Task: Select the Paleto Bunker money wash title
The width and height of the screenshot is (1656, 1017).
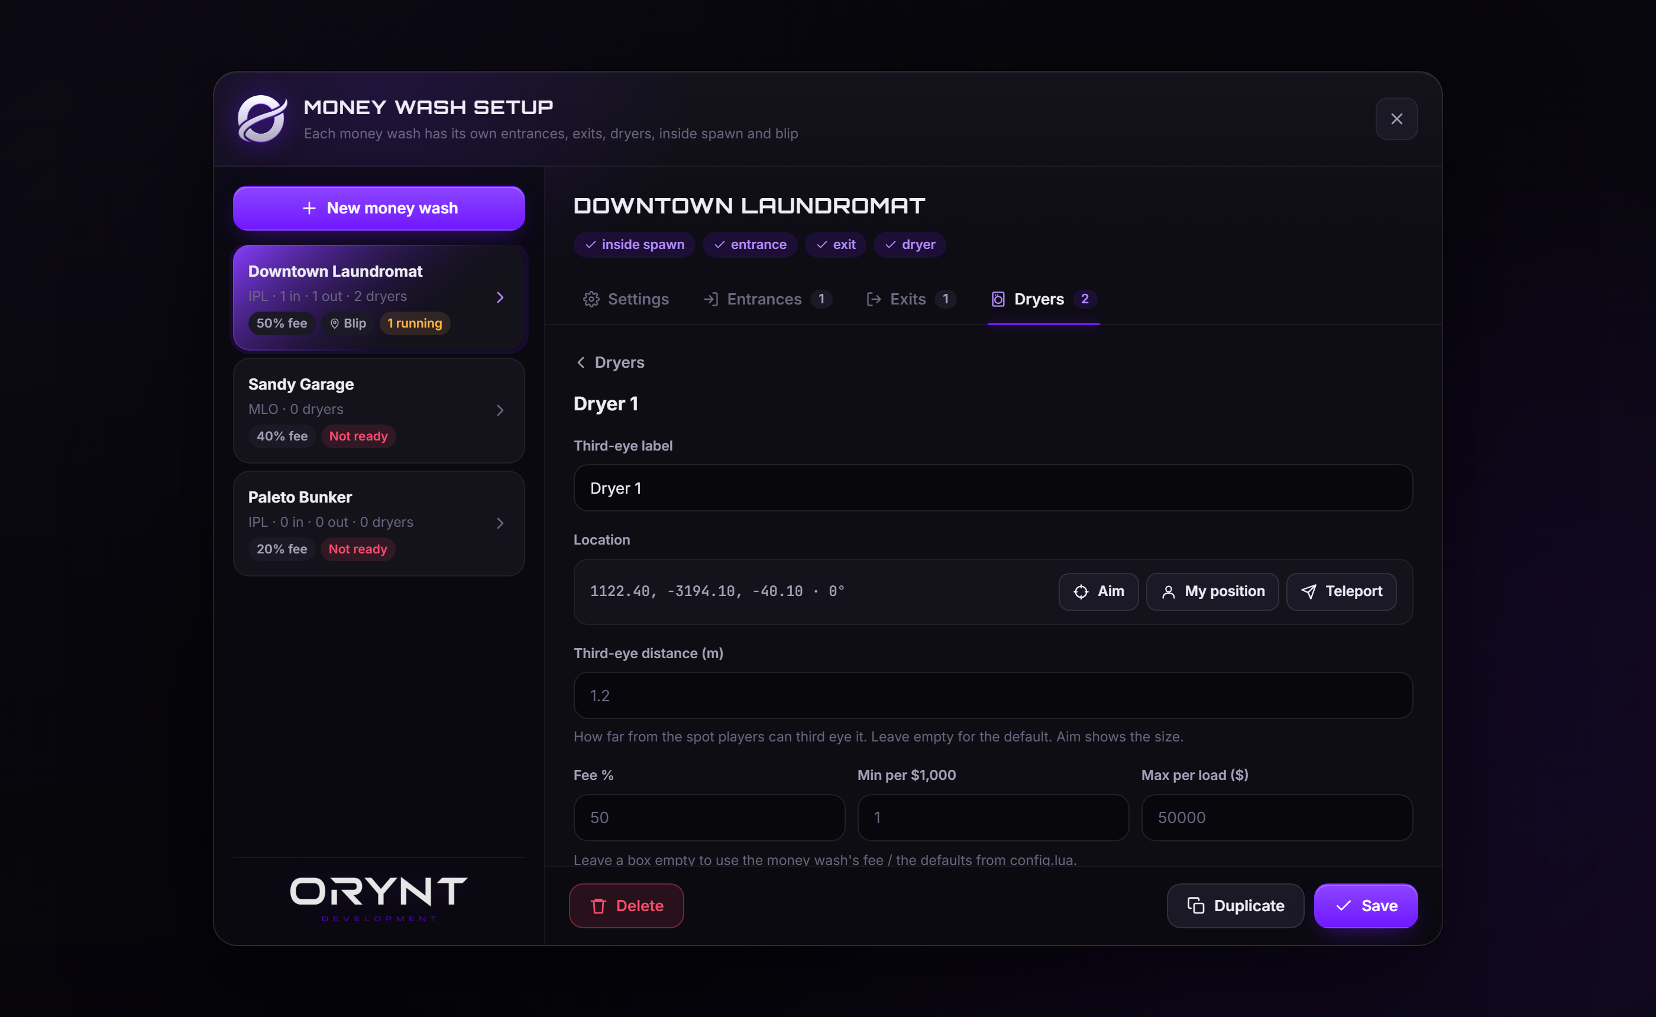Action: coord(300,498)
